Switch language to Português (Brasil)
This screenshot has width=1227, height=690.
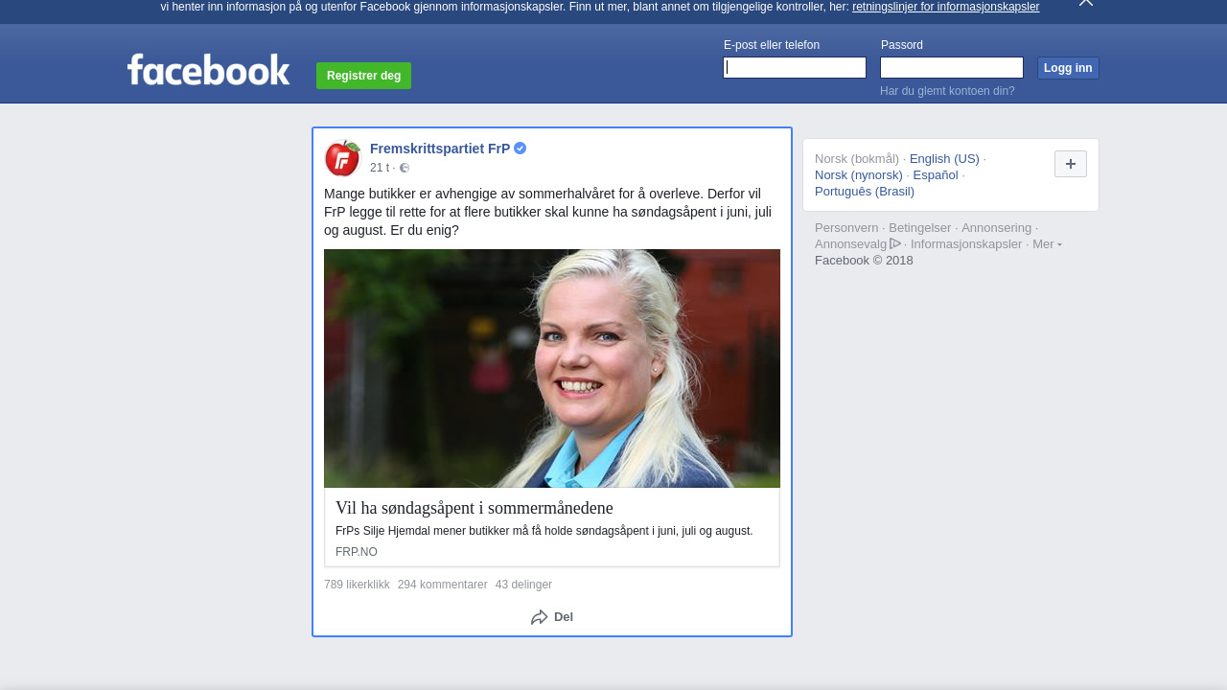(865, 192)
